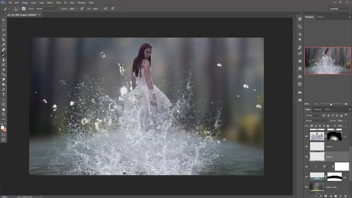Click the woman layer's black mask thumbnail
Viewport: 352px width, 198px height.
point(334,136)
